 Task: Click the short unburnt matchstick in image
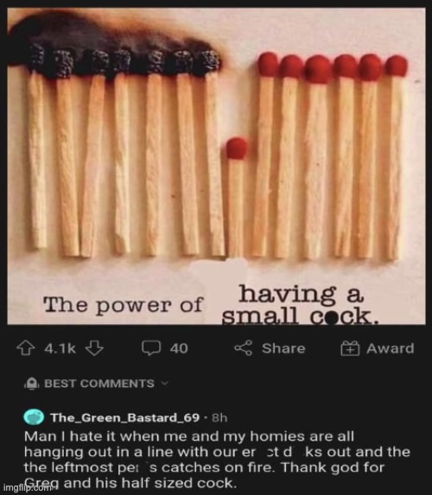point(236,197)
